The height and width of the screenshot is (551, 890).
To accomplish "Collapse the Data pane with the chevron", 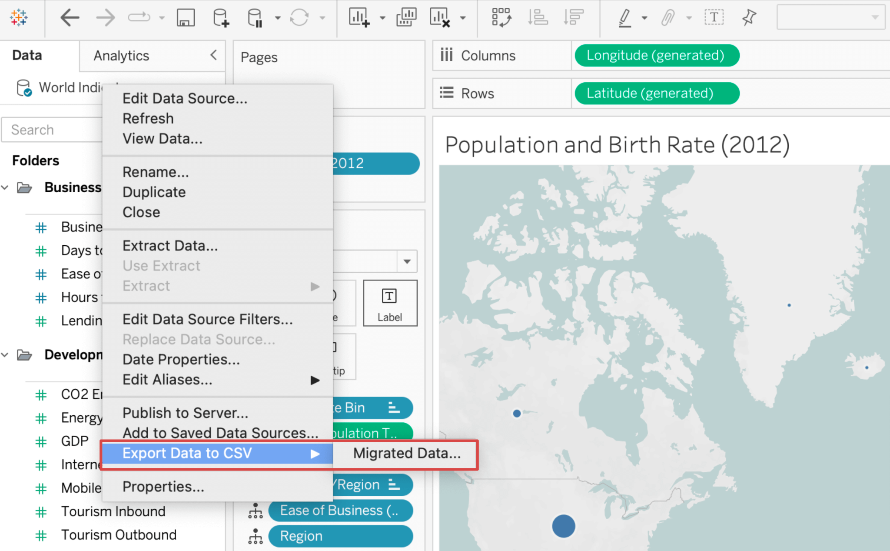I will coord(213,55).
